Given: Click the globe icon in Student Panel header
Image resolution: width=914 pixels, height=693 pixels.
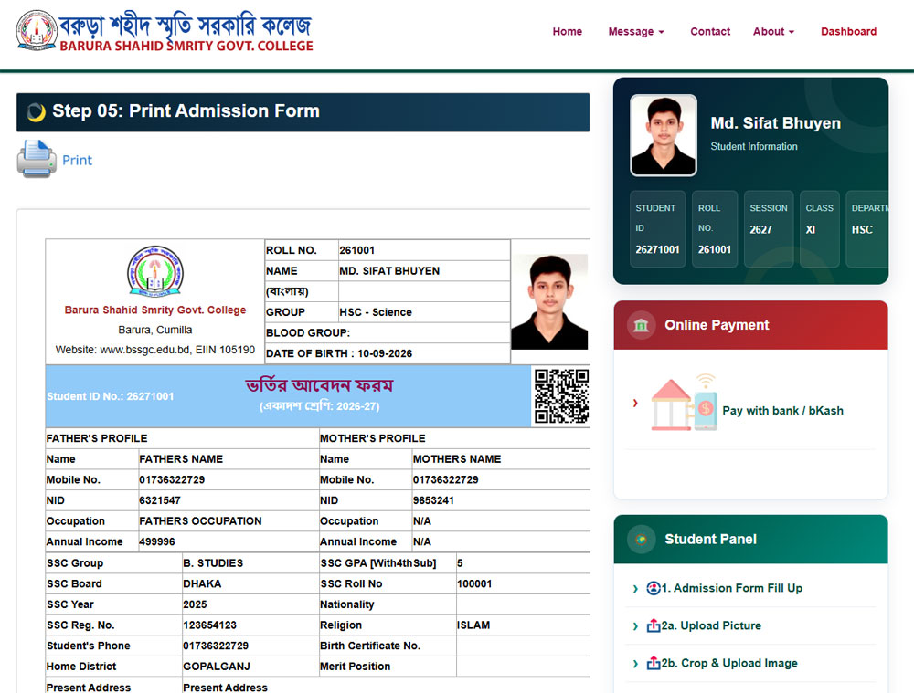Looking at the screenshot, I should point(642,540).
